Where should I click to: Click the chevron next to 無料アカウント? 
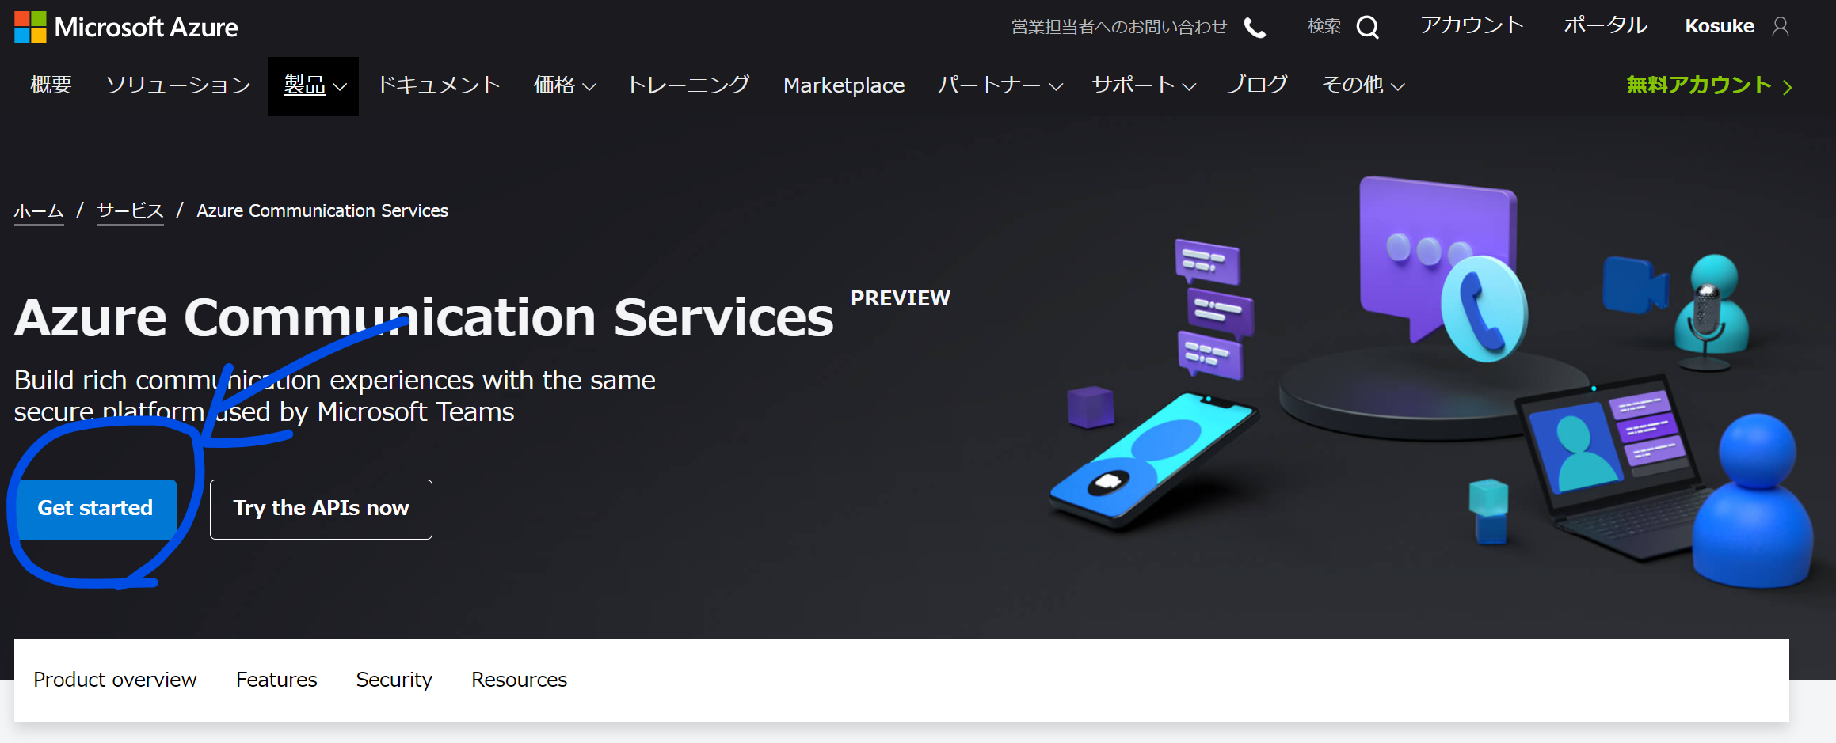(1788, 85)
